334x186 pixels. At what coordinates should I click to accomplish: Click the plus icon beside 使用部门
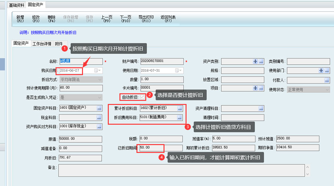tap(321, 70)
